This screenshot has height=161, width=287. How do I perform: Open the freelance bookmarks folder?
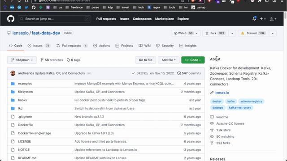[x=74, y=8]
